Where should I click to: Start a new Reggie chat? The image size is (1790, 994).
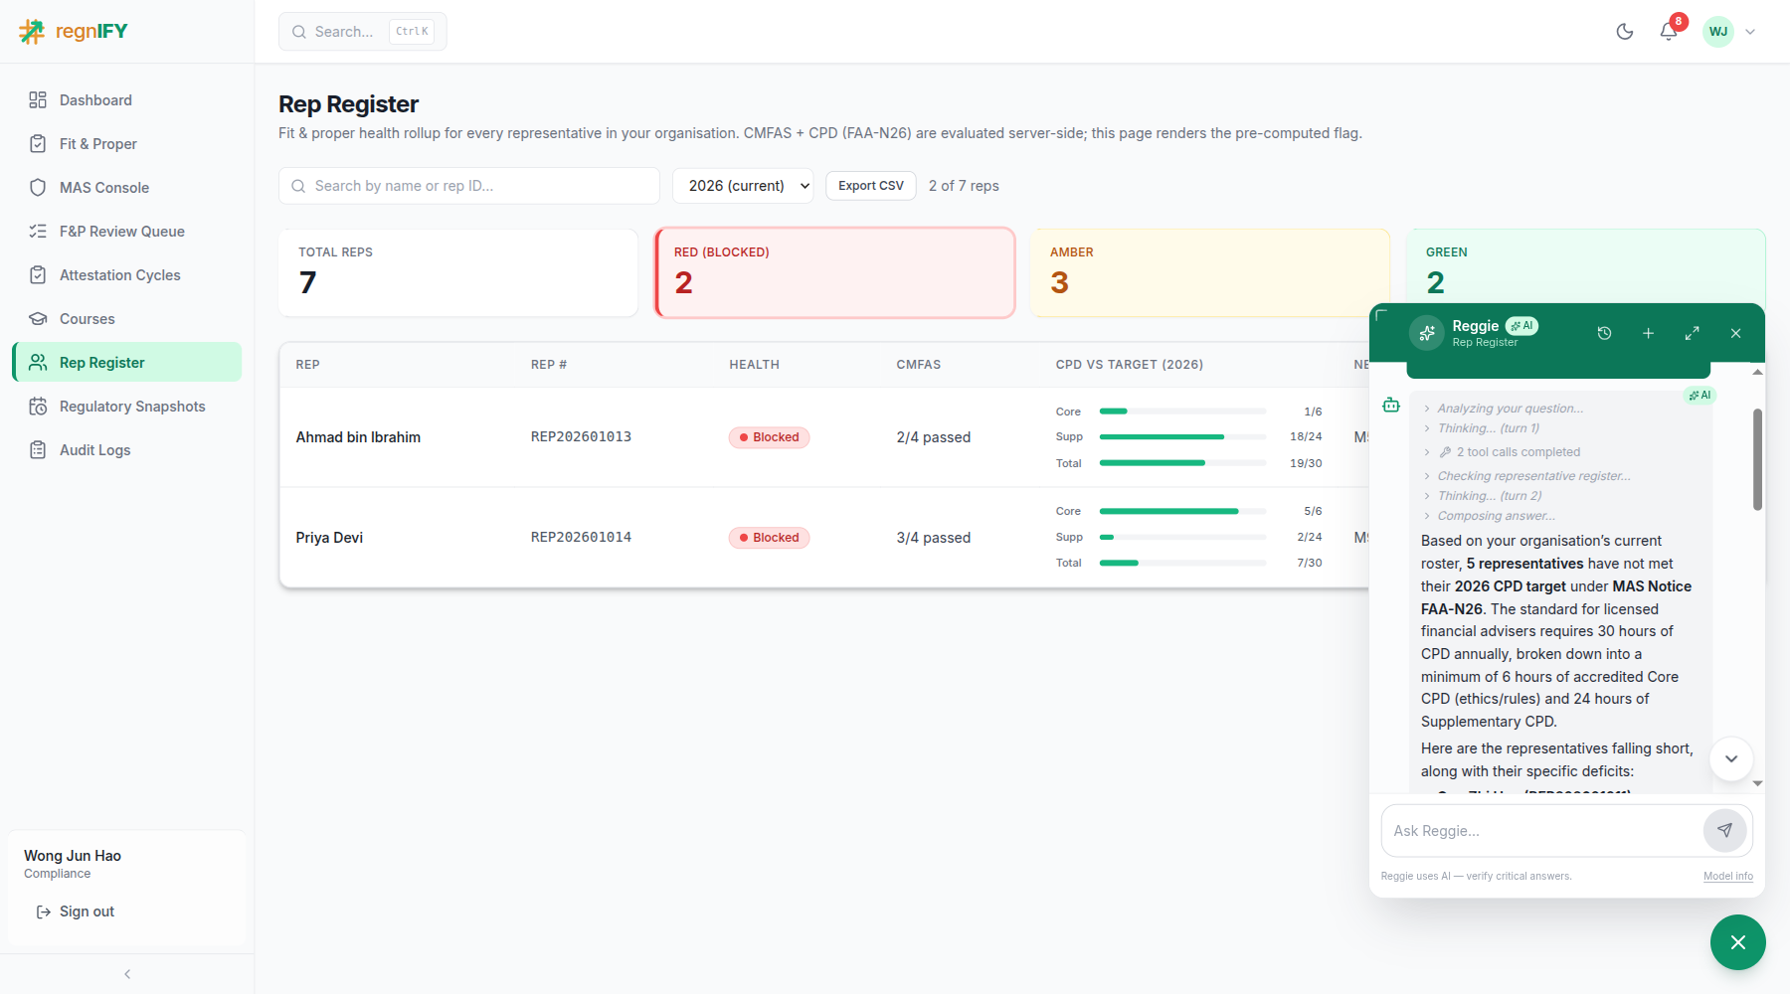click(x=1648, y=333)
